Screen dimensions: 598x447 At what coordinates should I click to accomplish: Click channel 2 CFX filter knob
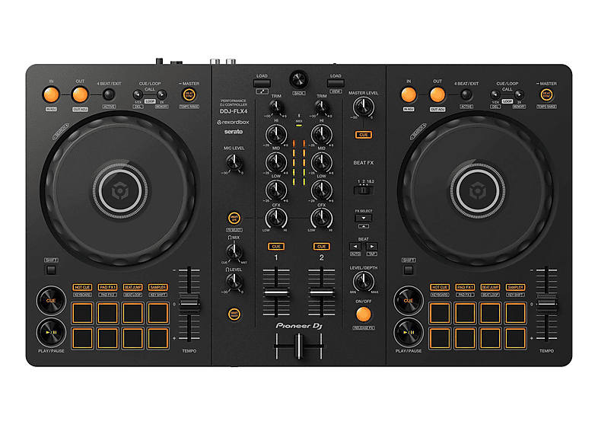coord(322,219)
